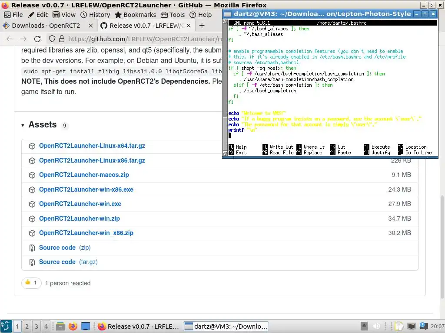Image resolution: width=445 pixels, height=333 pixels.
Task: Open the Firefox Tools menu
Action: pyautogui.click(x=173, y=15)
